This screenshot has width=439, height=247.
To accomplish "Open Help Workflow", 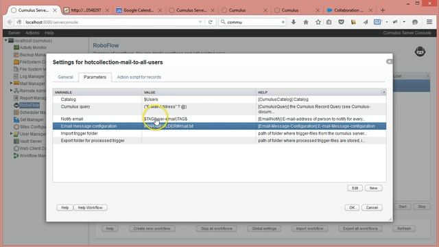I will point(90,207).
